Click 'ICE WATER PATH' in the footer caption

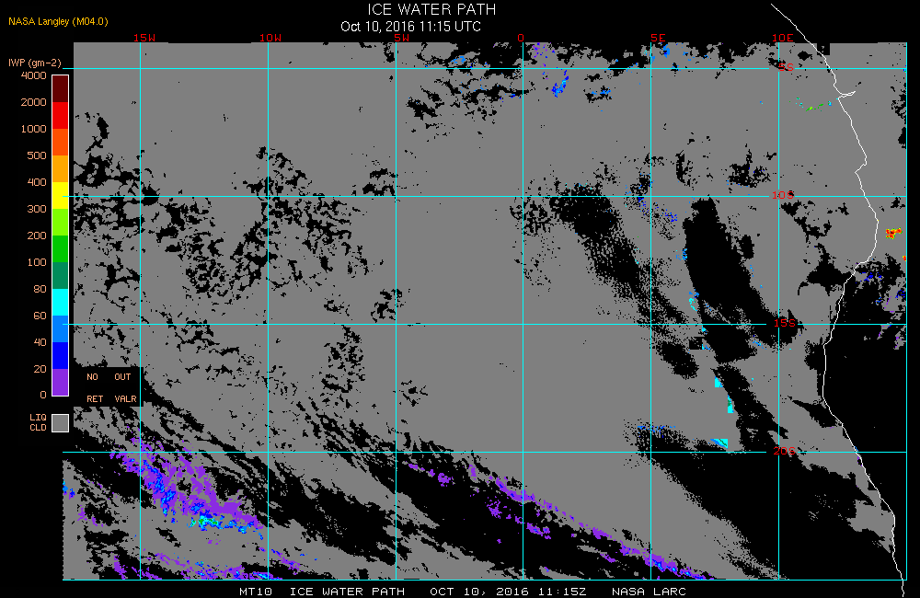[348, 592]
